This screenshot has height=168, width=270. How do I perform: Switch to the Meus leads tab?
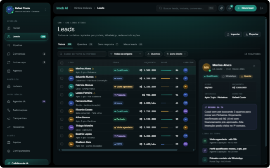(x=133, y=44)
